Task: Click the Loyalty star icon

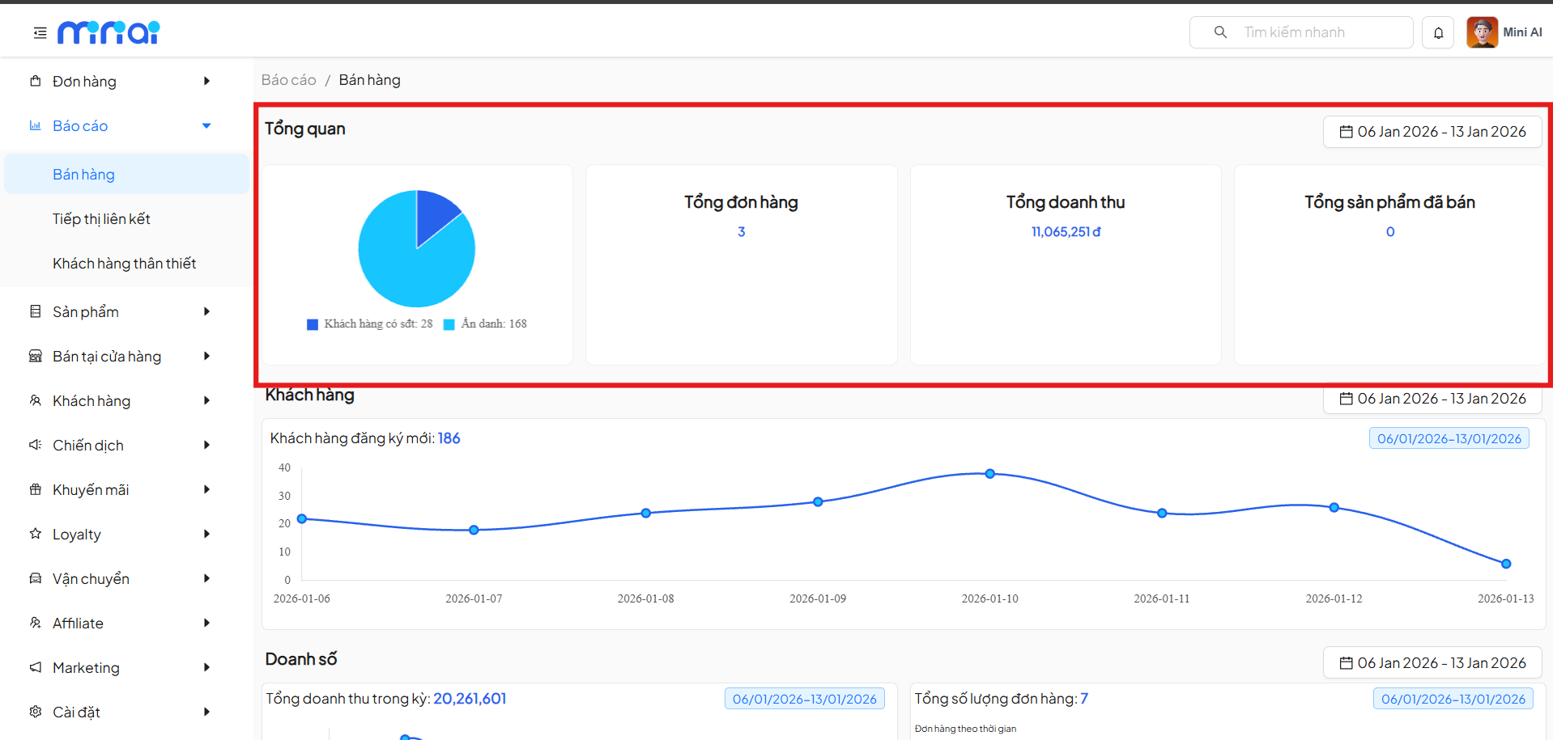Action: click(36, 534)
